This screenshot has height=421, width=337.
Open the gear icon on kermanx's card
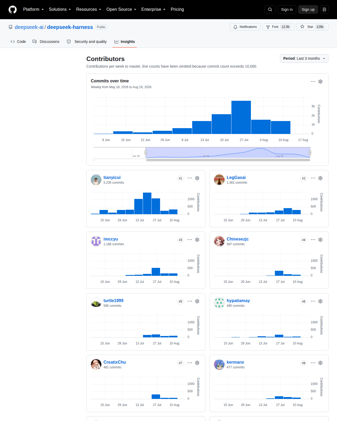click(x=320, y=363)
